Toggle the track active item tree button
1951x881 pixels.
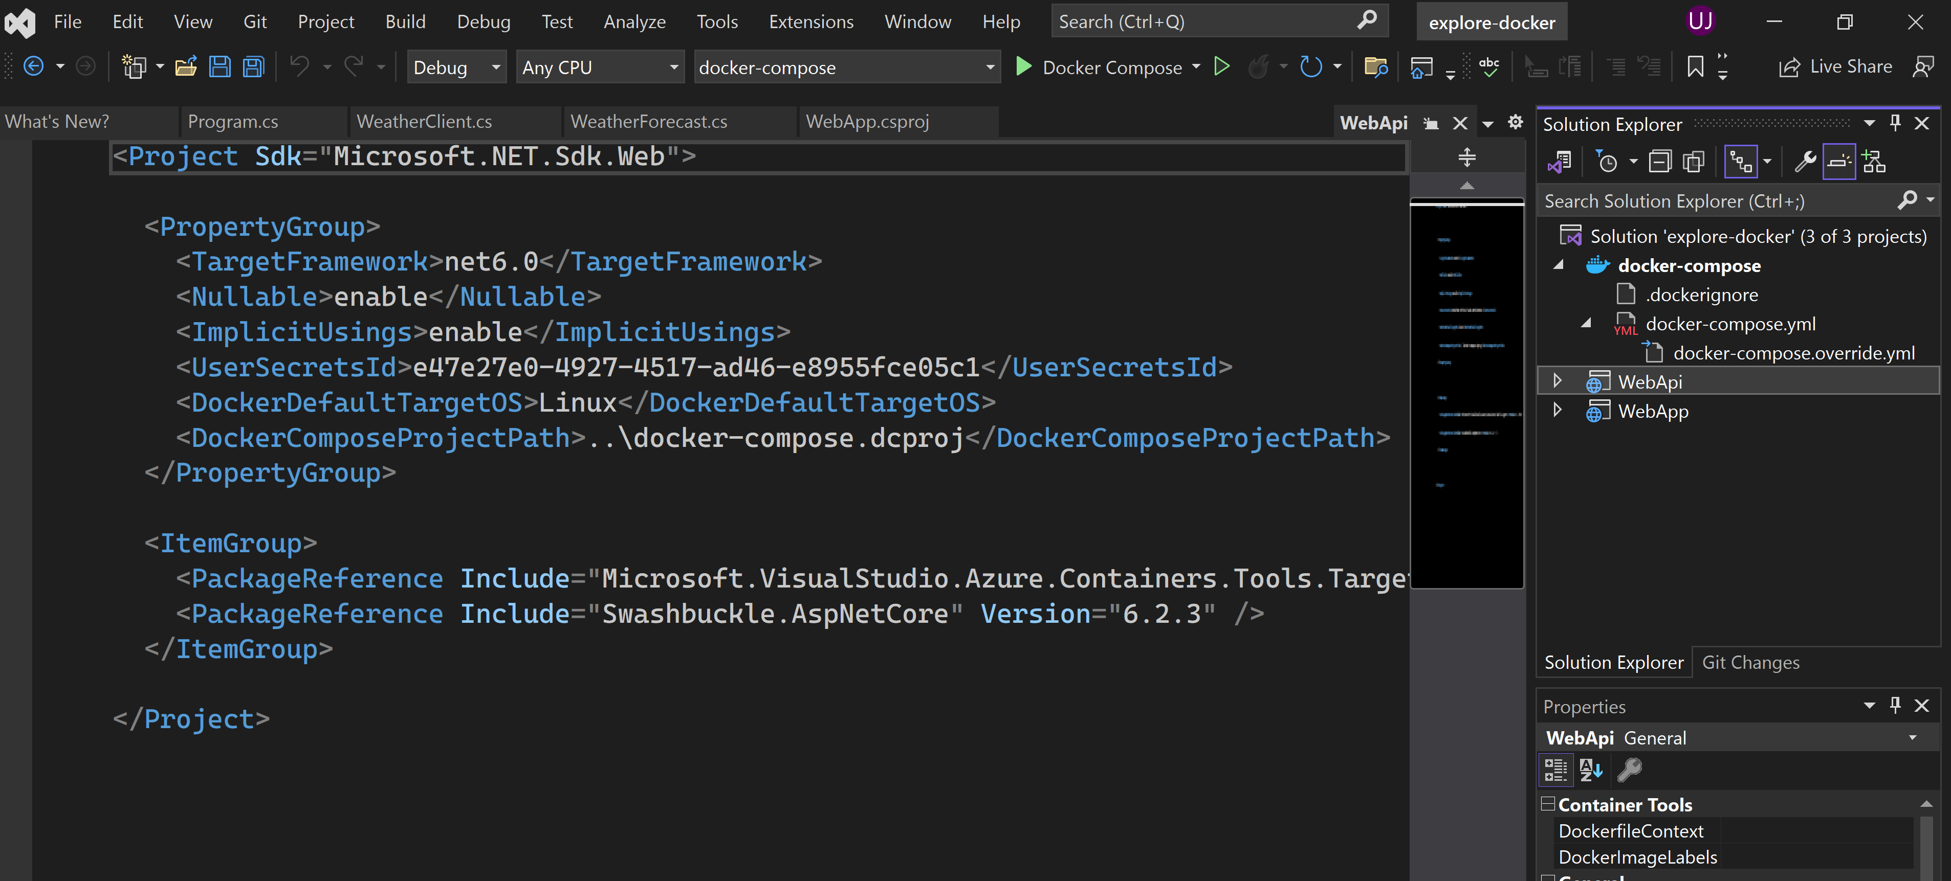click(x=1741, y=162)
